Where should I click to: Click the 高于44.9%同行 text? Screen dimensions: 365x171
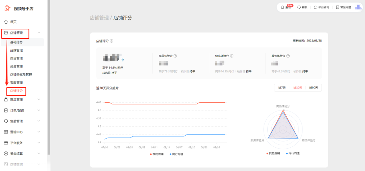click(x=225, y=71)
